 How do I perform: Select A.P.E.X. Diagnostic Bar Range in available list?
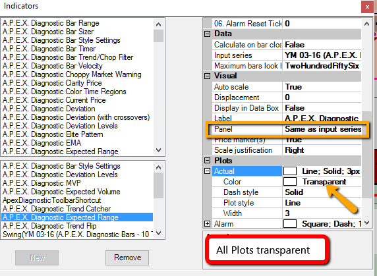tap(51, 23)
